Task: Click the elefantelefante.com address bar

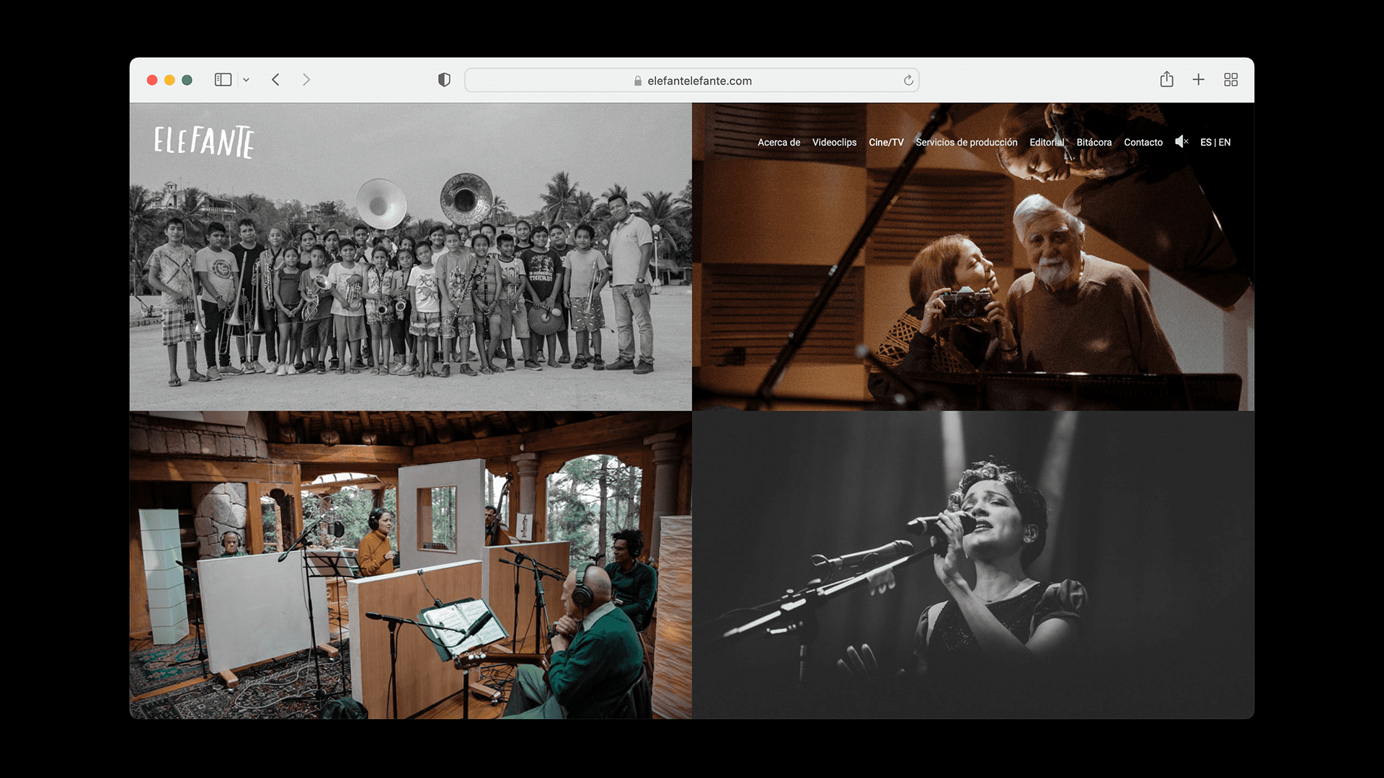Action: point(692,80)
